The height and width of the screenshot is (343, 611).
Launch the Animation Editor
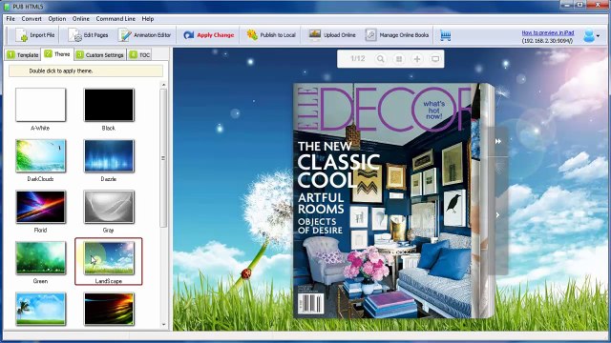(x=145, y=35)
